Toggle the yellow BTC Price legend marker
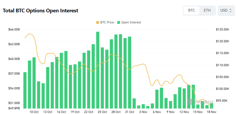The image size is (236, 114). click(x=98, y=23)
